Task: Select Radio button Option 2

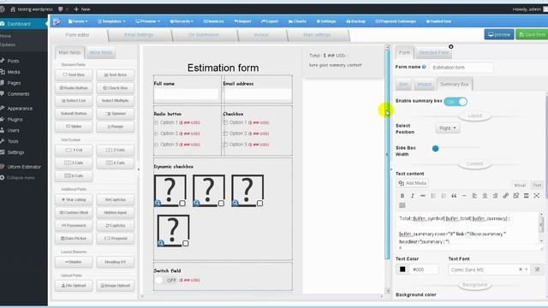Action: 156,133
